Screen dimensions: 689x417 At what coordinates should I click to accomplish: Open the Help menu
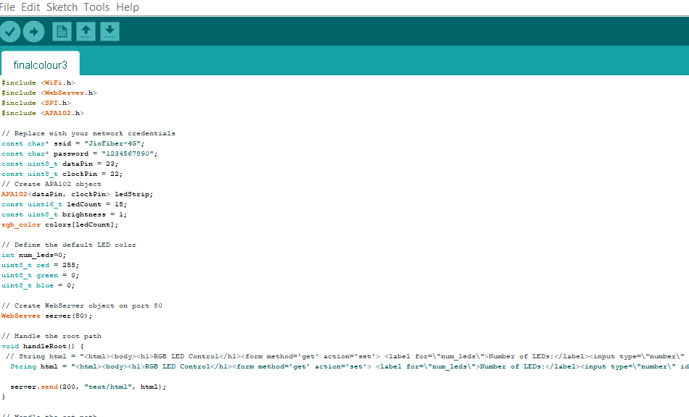pyautogui.click(x=128, y=7)
